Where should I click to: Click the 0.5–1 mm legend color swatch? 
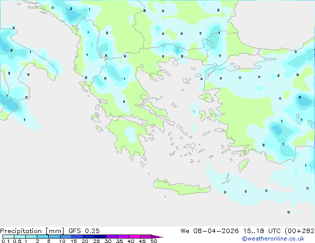coord(20,237)
